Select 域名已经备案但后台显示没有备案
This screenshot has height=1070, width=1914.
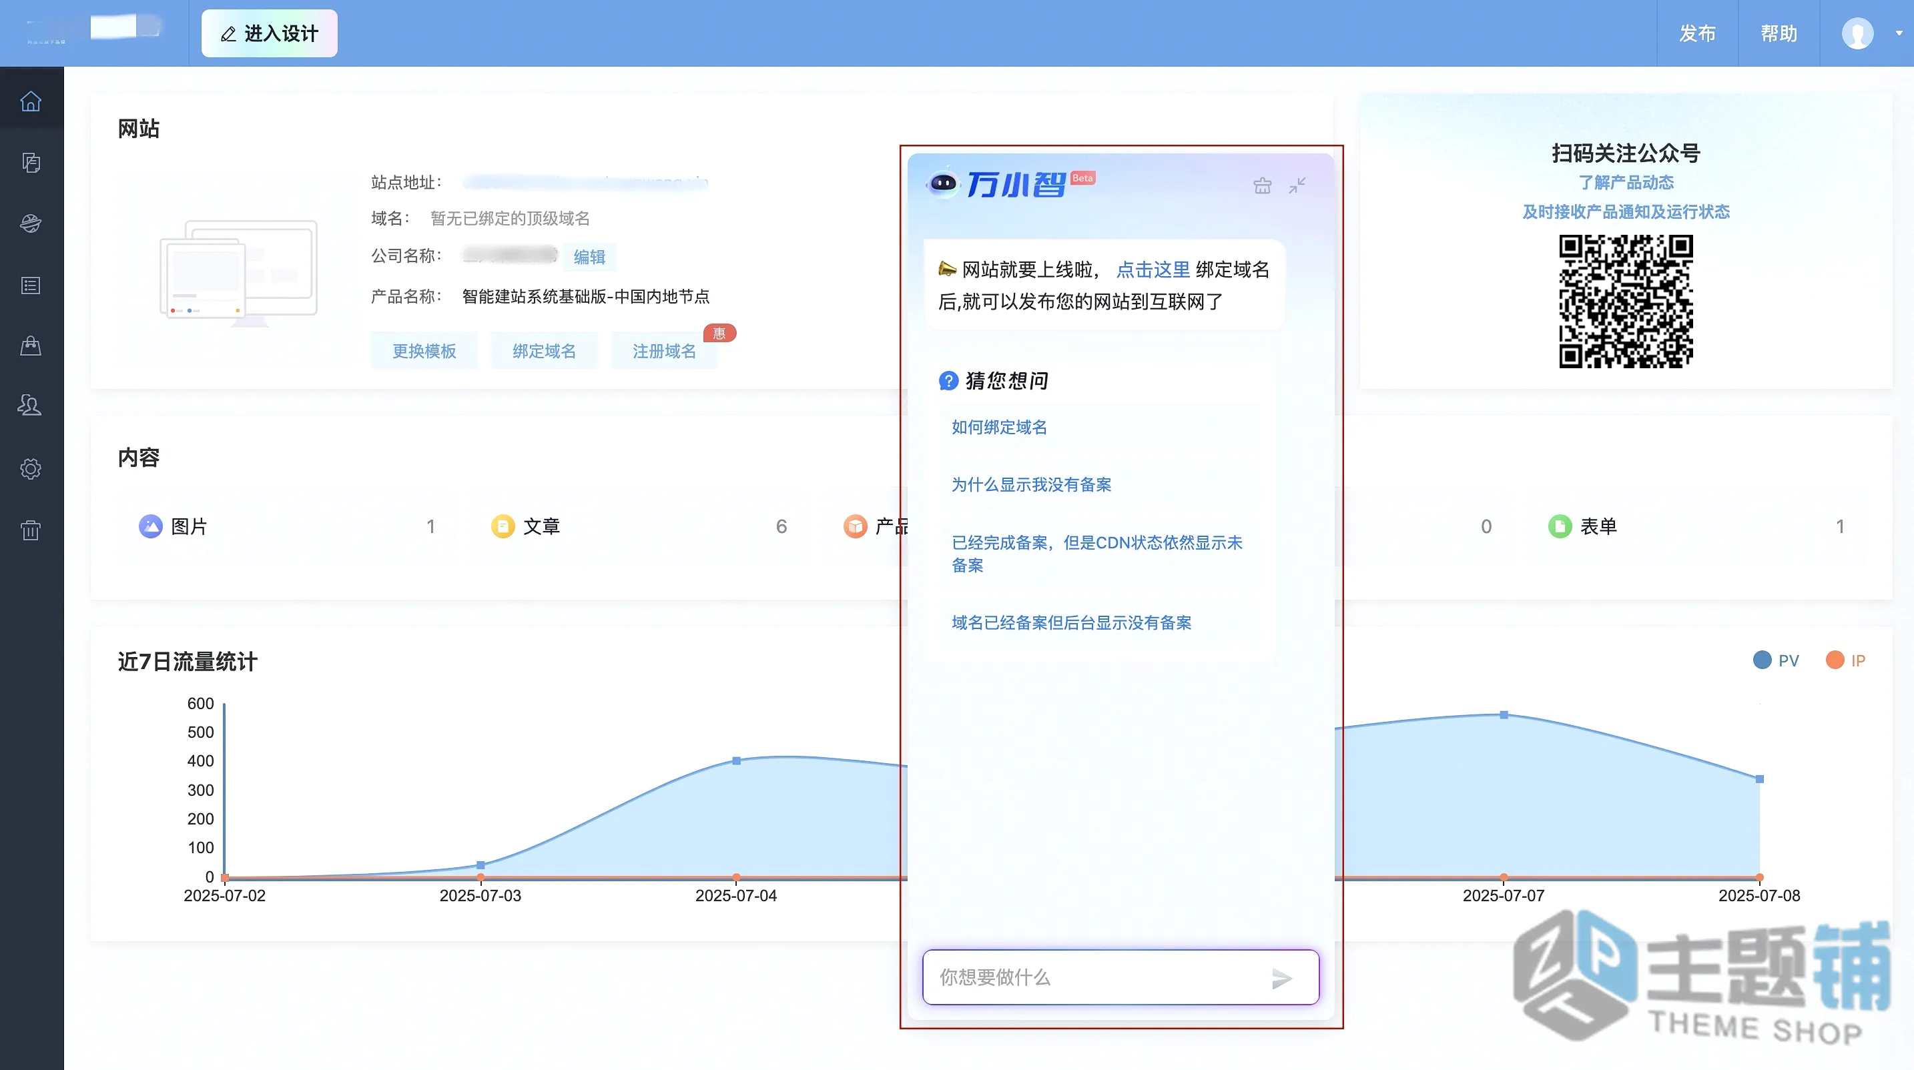[x=1071, y=623]
